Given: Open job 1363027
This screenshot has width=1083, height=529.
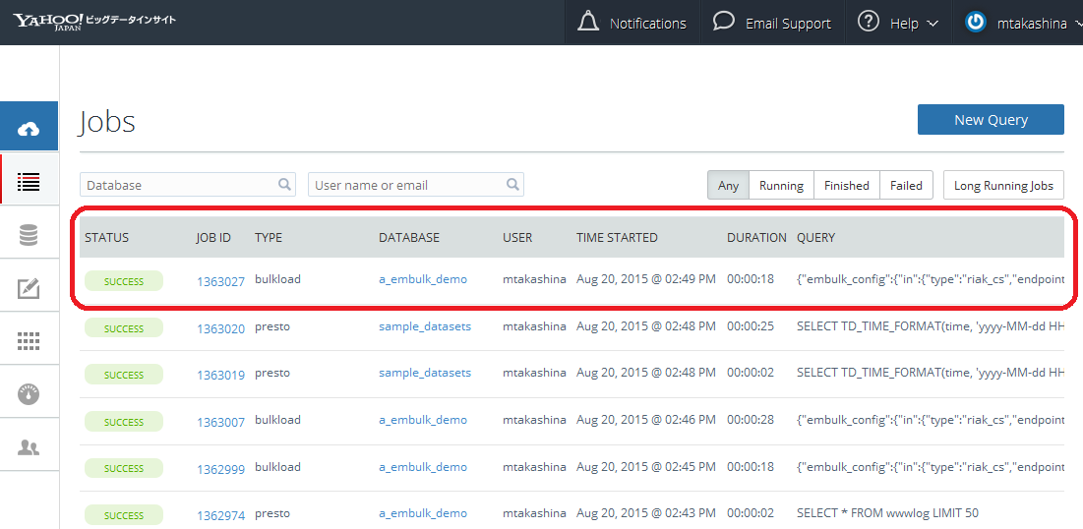Looking at the screenshot, I should (x=220, y=281).
